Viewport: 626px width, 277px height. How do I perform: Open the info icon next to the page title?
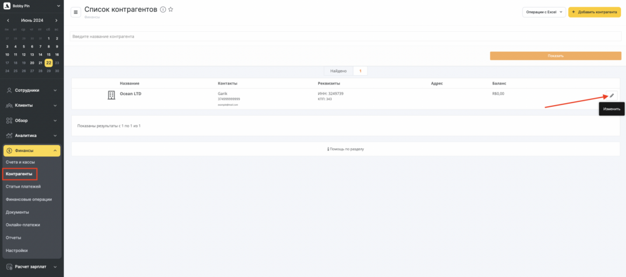[x=163, y=9]
